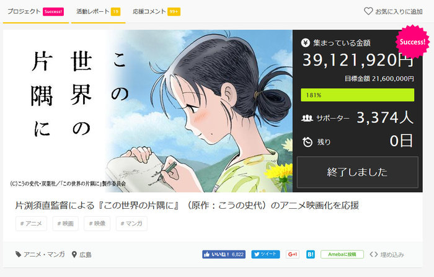This screenshot has width=434, height=277.
Task: Share via the G+1 button
Action: tap(293, 254)
